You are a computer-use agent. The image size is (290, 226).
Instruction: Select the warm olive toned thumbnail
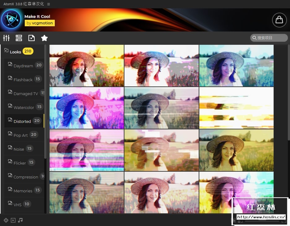236,150
